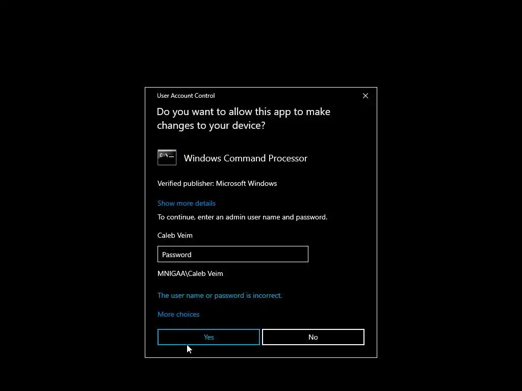Close the User Account Control dialog

click(x=365, y=96)
